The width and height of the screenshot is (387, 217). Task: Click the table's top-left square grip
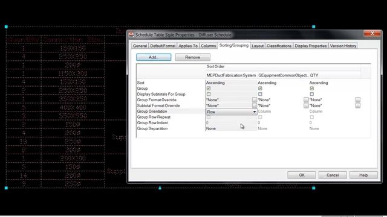[x=6, y=27]
